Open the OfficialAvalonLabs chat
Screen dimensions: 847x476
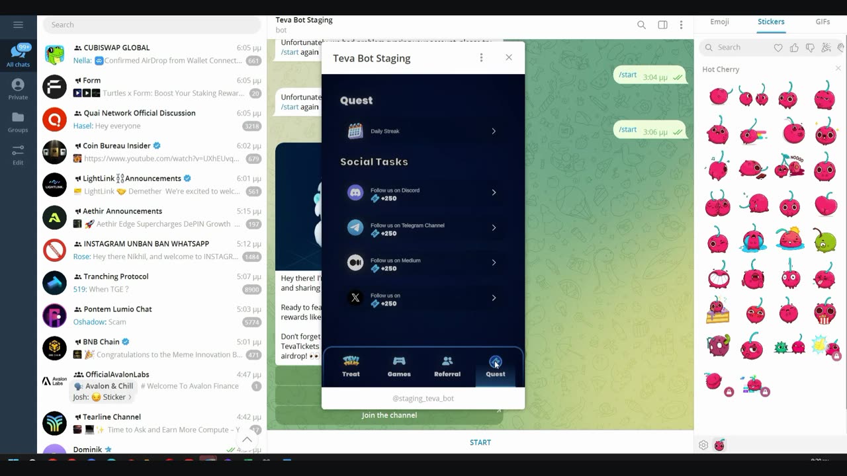[x=152, y=385]
